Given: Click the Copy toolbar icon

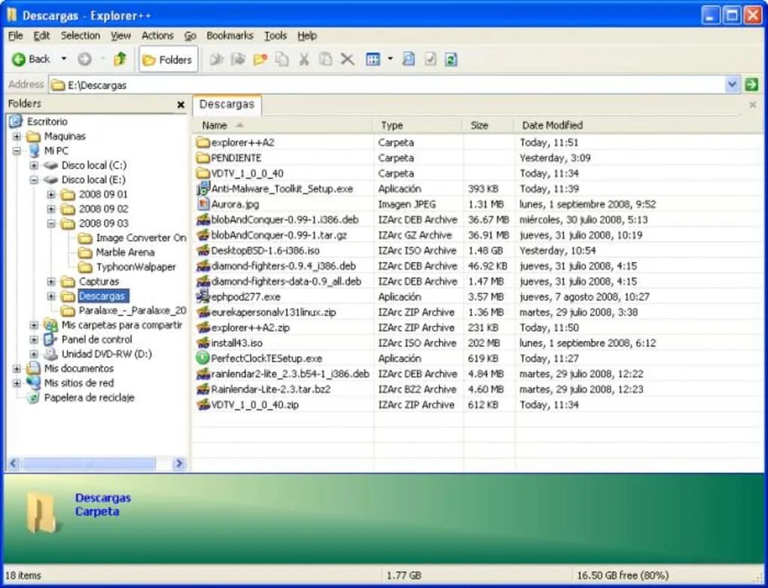Looking at the screenshot, I should pos(282,59).
